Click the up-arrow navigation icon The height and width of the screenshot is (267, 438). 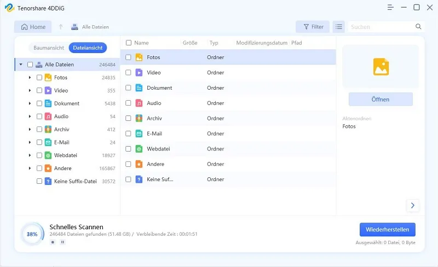(x=61, y=27)
